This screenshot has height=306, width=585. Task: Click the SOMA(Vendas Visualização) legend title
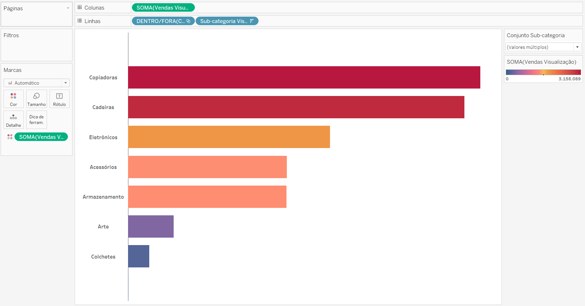[541, 62]
